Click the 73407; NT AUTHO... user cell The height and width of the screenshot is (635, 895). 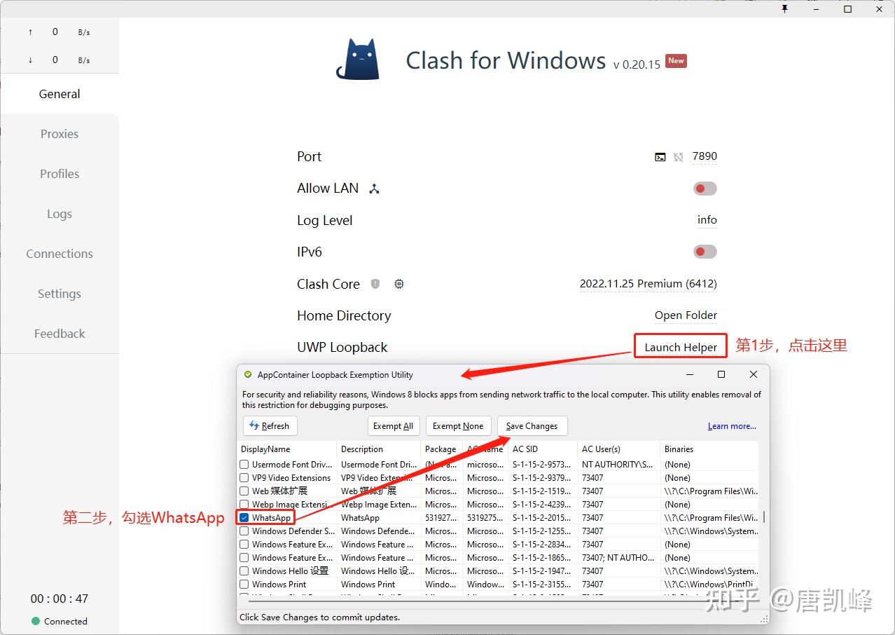pyautogui.click(x=618, y=558)
